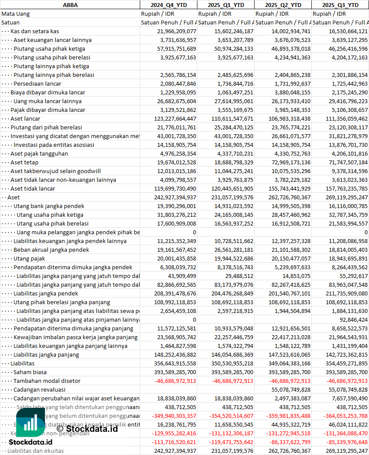
Task: Select the 2024_Q4_YTD column header
Action: click(169, 5)
